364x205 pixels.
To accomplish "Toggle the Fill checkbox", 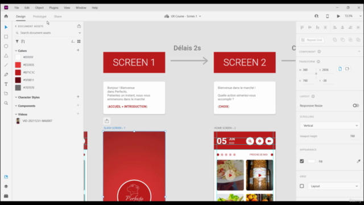I will click(302, 161).
